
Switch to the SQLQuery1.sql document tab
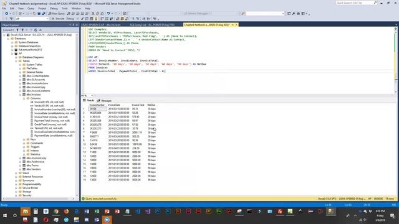pyautogui.click(x=152, y=25)
